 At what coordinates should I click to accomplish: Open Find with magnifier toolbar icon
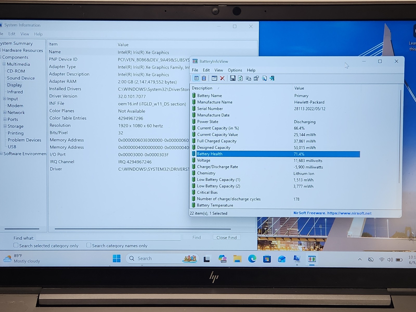click(x=264, y=78)
